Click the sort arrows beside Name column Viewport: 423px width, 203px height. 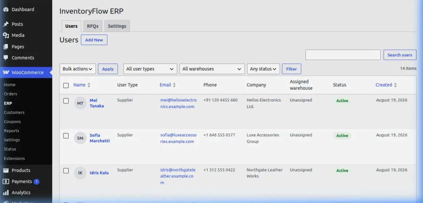89,85
